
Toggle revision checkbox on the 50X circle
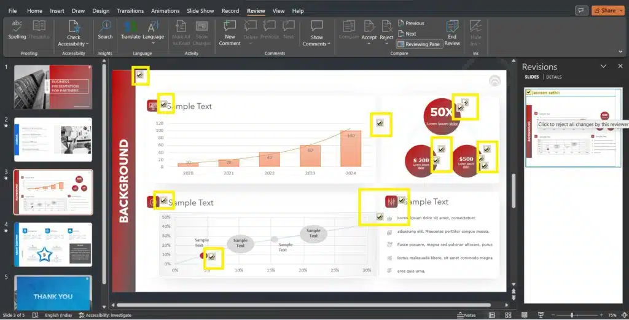pyautogui.click(x=464, y=103)
